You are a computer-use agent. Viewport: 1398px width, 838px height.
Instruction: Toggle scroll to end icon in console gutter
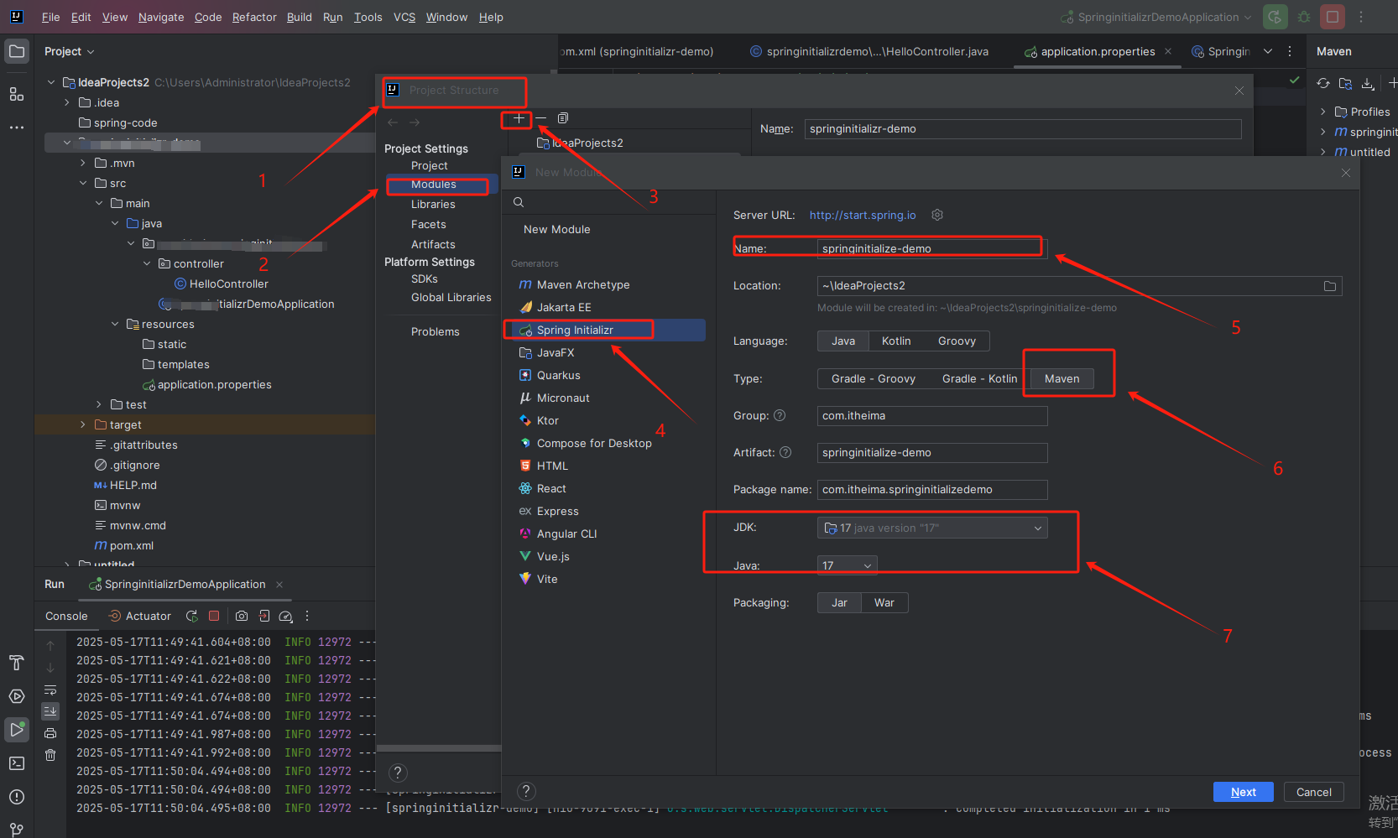50,710
